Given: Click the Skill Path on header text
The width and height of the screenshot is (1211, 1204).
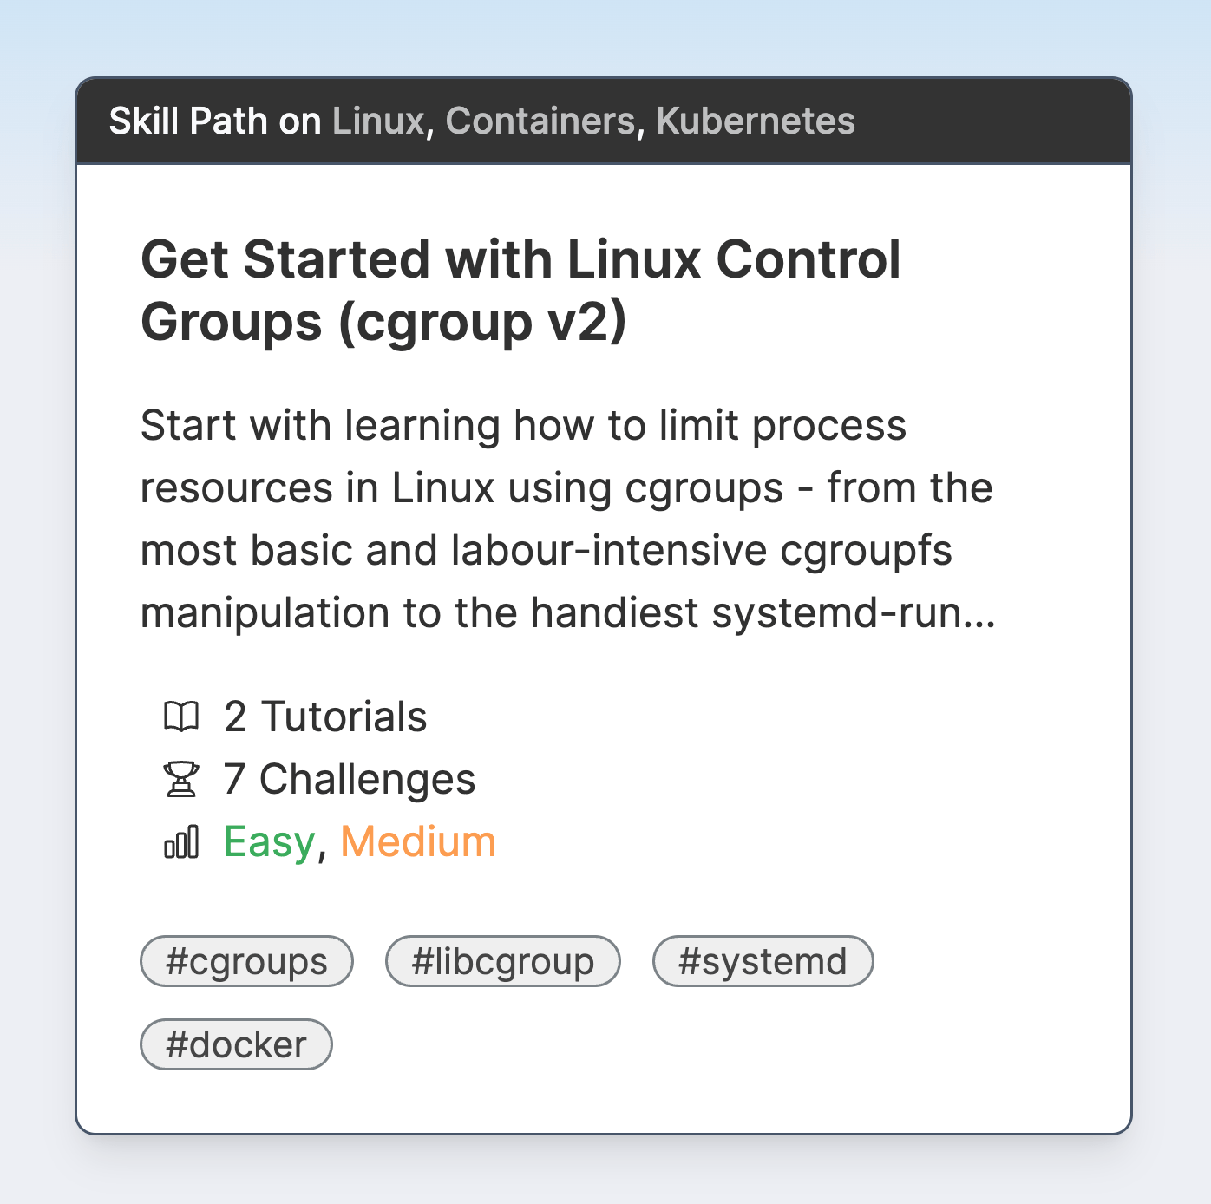Looking at the screenshot, I should tap(215, 121).
